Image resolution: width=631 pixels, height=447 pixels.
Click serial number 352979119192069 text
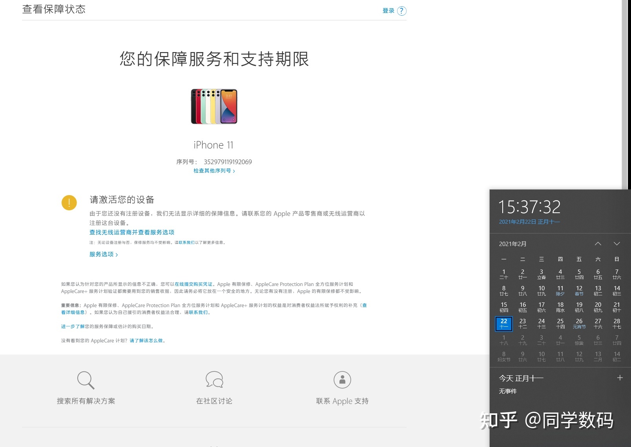point(228,162)
